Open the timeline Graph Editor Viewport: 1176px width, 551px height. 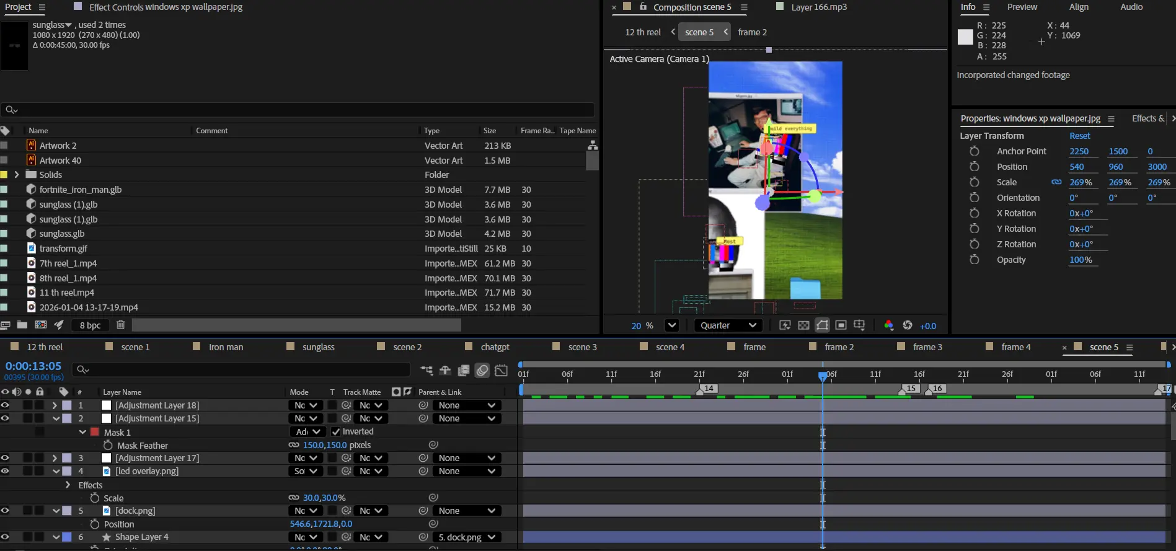coord(501,371)
